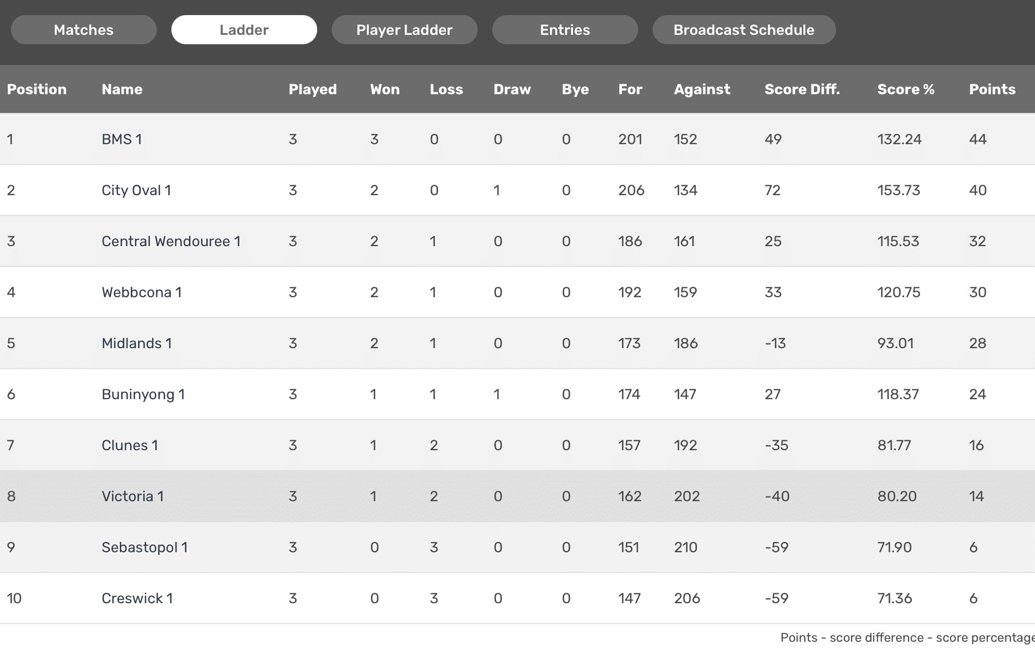Switch to the Matches tab
The height and width of the screenshot is (648, 1035).
pyautogui.click(x=83, y=30)
